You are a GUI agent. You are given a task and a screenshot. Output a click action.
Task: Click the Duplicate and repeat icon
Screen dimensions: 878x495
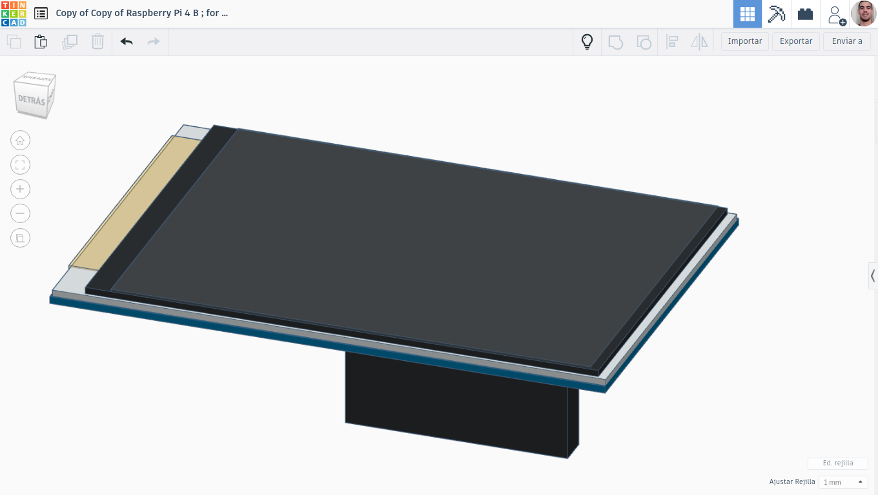(x=70, y=42)
